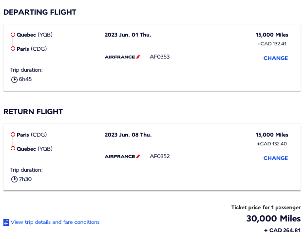Click the clock icon next to 6h45
Image resolution: width=305 pixels, height=239 pixels.
14,80
